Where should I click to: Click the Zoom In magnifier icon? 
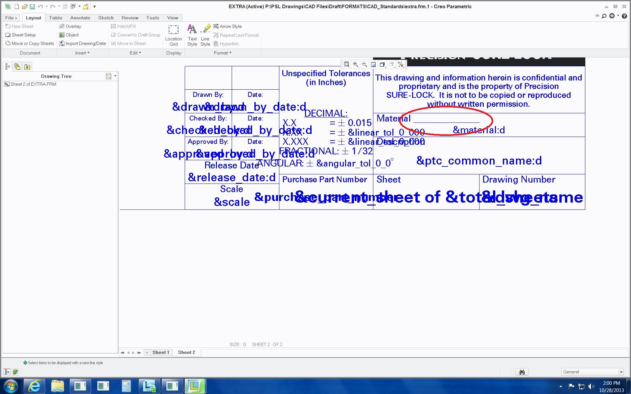click(x=356, y=65)
